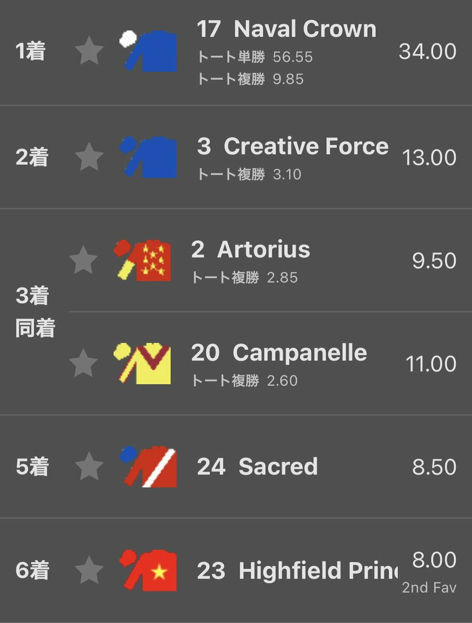The width and height of the screenshot is (472, 623).
Task: Click Sacred's red silk with white sash
Action: tap(148, 466)
